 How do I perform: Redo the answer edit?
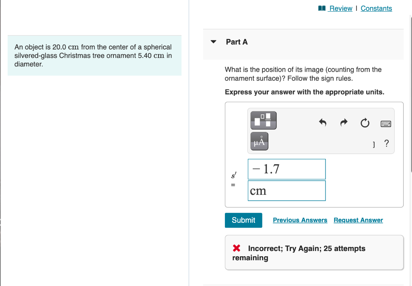pos(344,123)
